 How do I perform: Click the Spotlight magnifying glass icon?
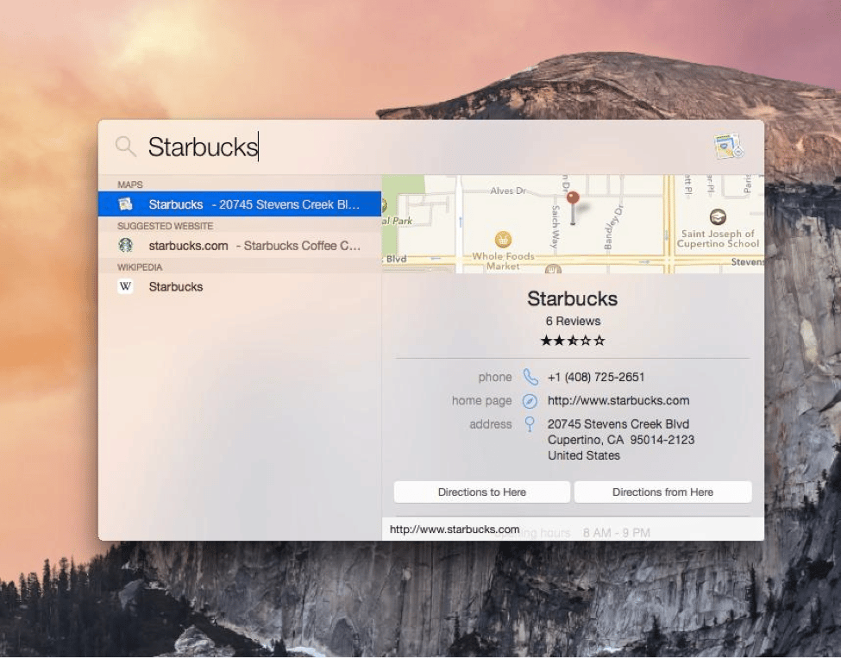(x=126, y=146)
